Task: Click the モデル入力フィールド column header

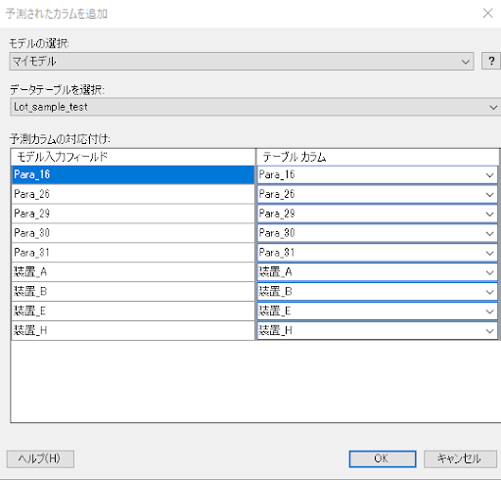Action: click(x=133, y=157)
